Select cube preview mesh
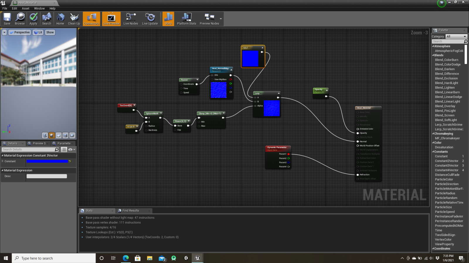The width and height of the screenshot is (469, 263). (65, 135)
